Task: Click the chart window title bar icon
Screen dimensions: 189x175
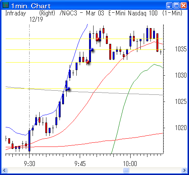Action: coord(6,5)
